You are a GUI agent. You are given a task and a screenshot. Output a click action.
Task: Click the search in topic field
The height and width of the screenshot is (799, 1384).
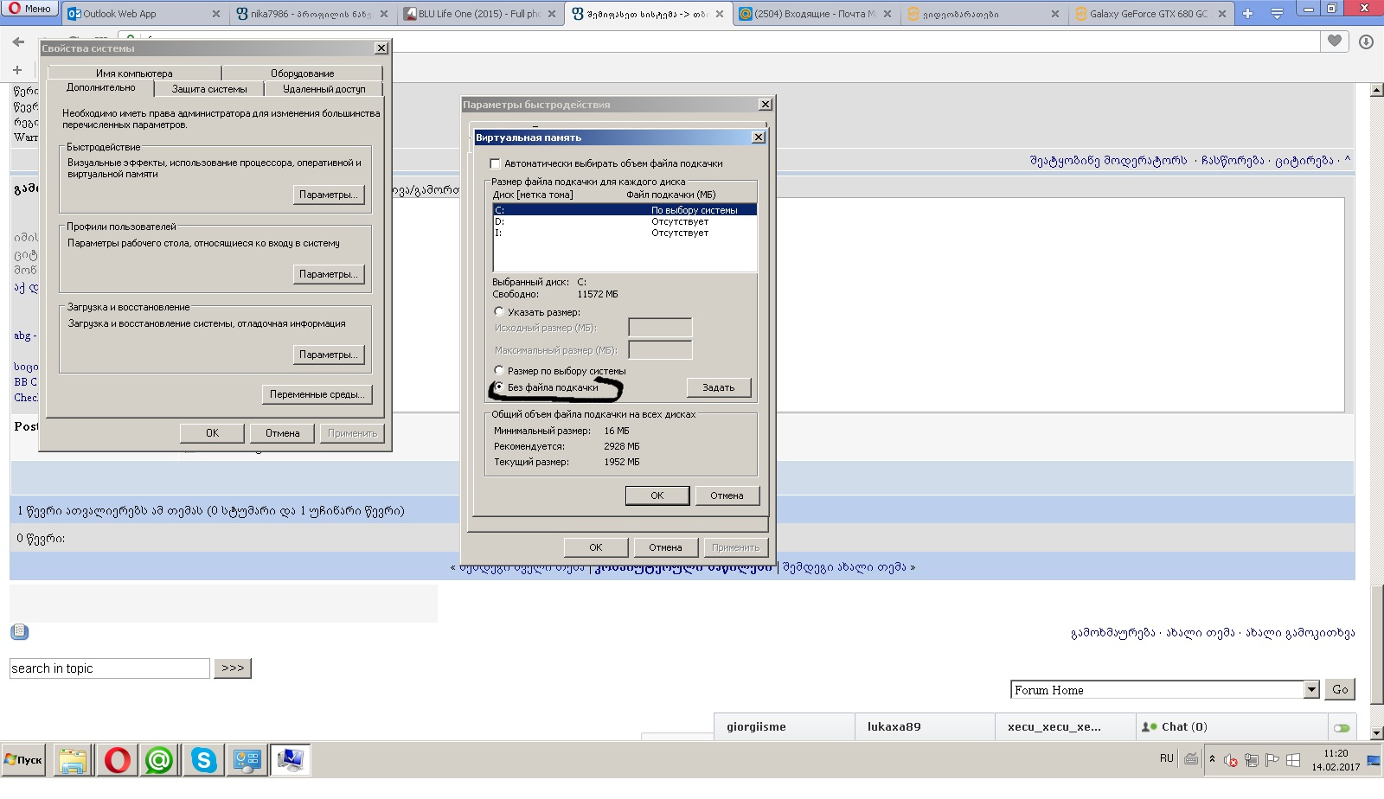click(110, 668)
